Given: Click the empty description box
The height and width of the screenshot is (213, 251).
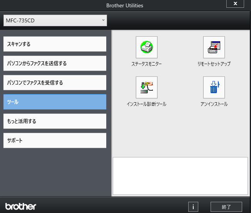Looking at the screenshot, I should (180, 176).
